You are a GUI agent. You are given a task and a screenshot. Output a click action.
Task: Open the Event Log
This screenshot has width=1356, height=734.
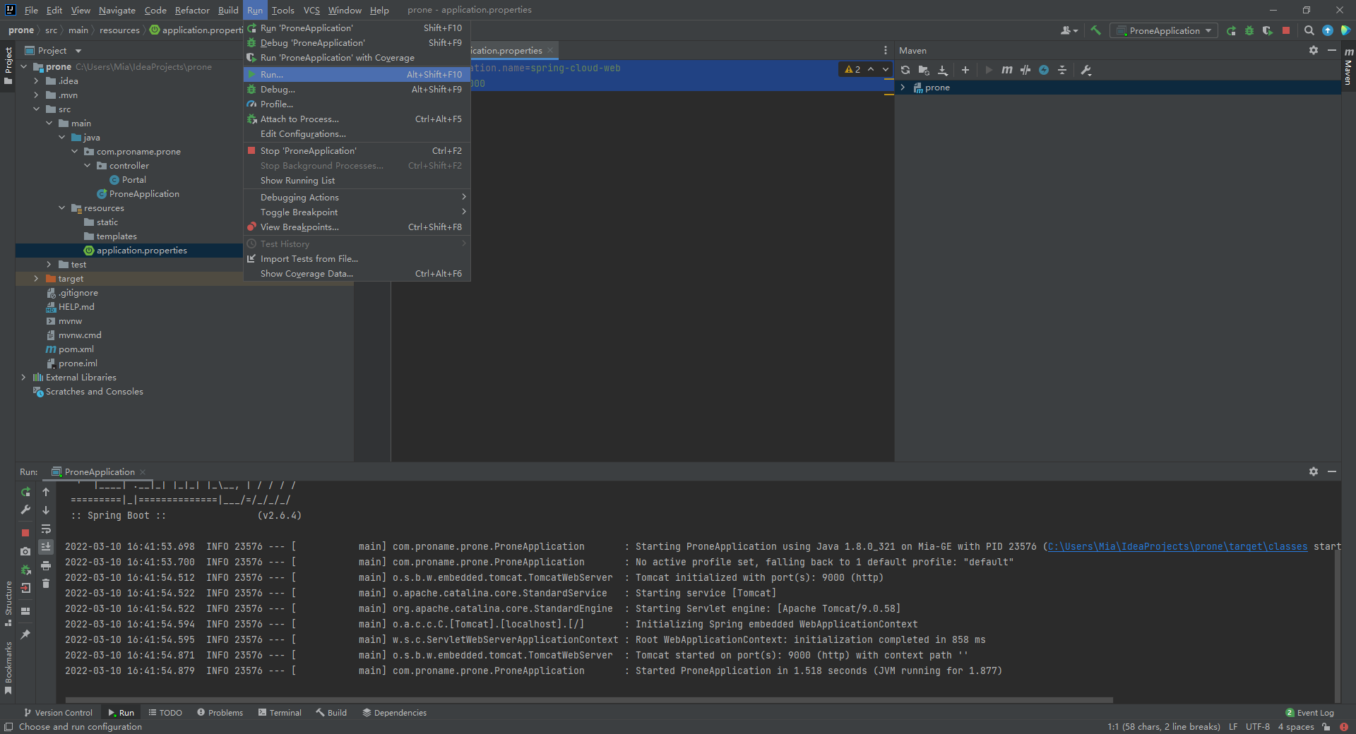[1310, 713]
